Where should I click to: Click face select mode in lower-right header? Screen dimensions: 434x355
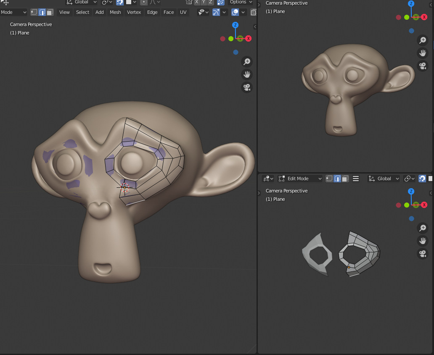pyautogui.click(x=345, y=179)
